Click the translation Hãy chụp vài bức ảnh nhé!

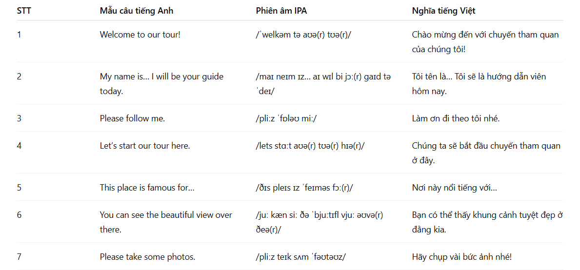coord(462,257)
